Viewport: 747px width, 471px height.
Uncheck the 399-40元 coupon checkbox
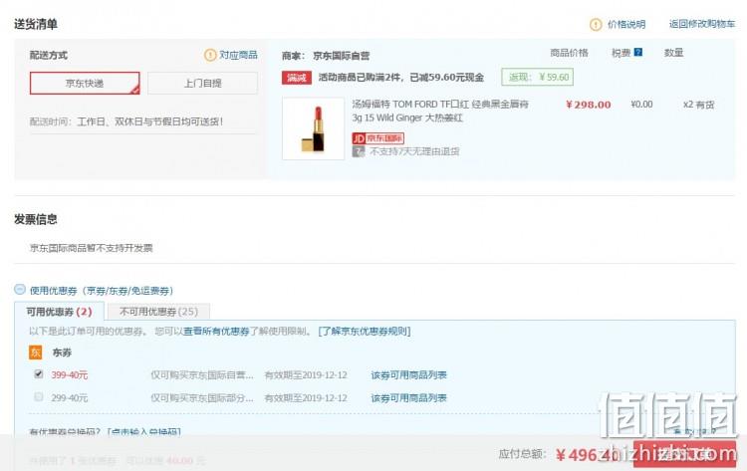(39, 373)
